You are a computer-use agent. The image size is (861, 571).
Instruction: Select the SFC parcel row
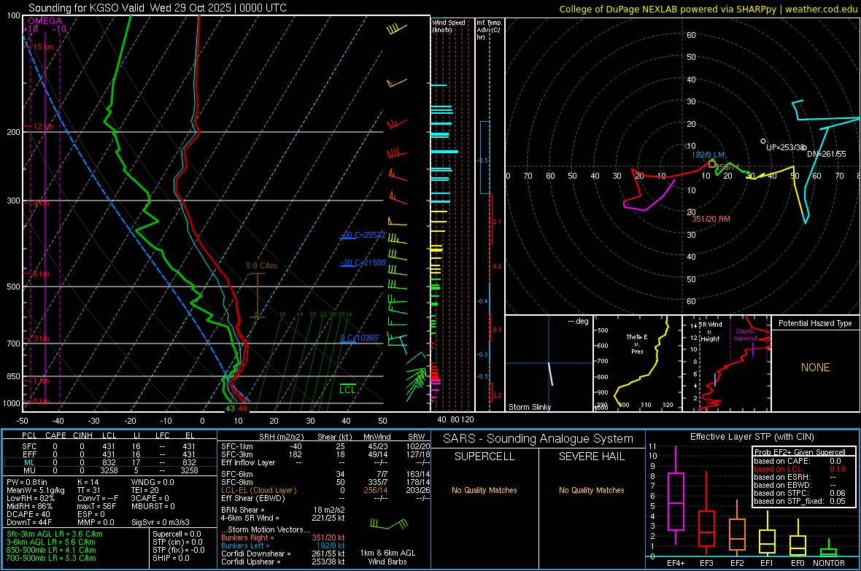pyautogui.click(x=109, y=446)
